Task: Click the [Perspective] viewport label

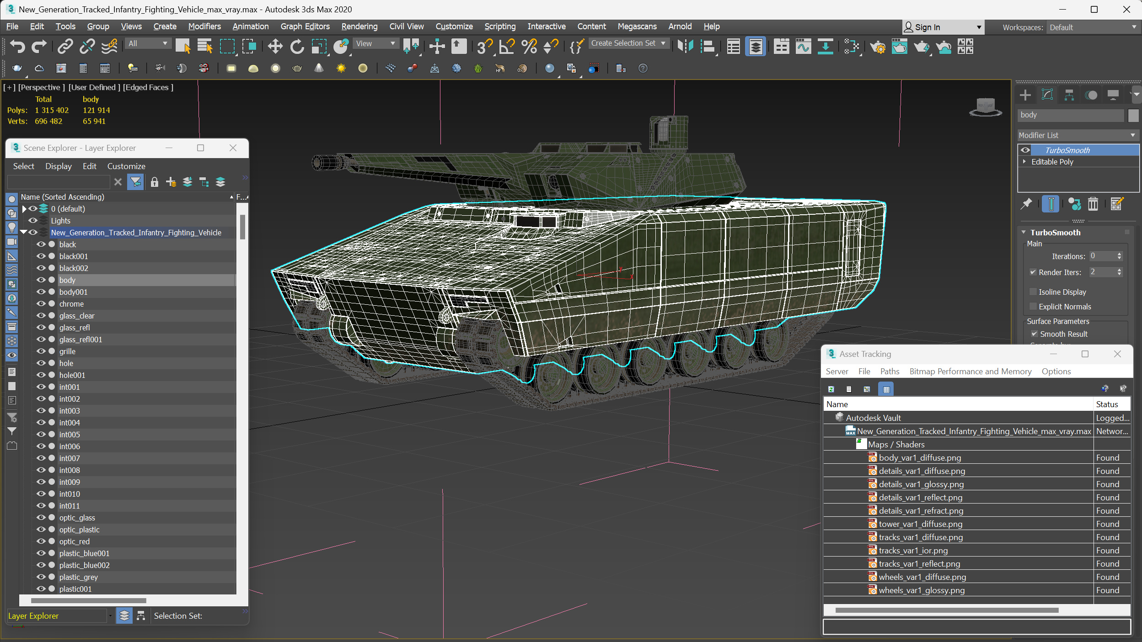Action: 41,87
